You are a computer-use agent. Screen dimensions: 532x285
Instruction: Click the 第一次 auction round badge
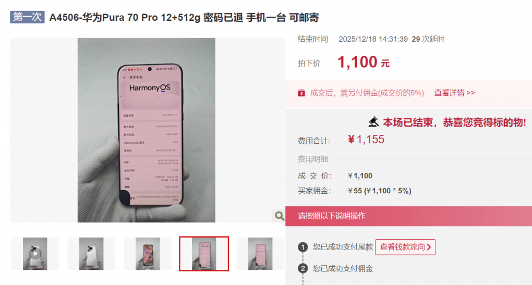(27, 17)
